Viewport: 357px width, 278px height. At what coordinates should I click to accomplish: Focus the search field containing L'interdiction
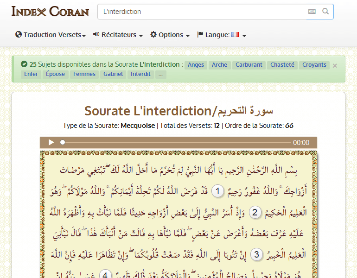202,12
